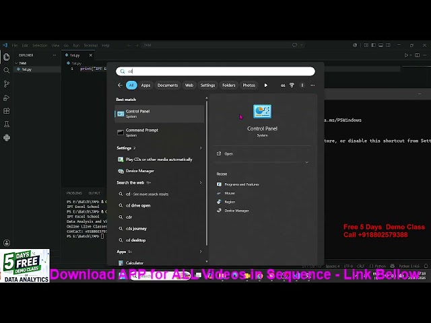Click the Accounts icon in activity bar
The image size is (431, 323).
(7, 243)
